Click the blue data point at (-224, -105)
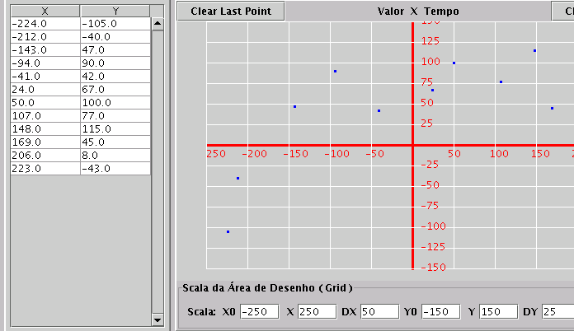The height and width of the screenshot is (331, 574). coord(228,232)
